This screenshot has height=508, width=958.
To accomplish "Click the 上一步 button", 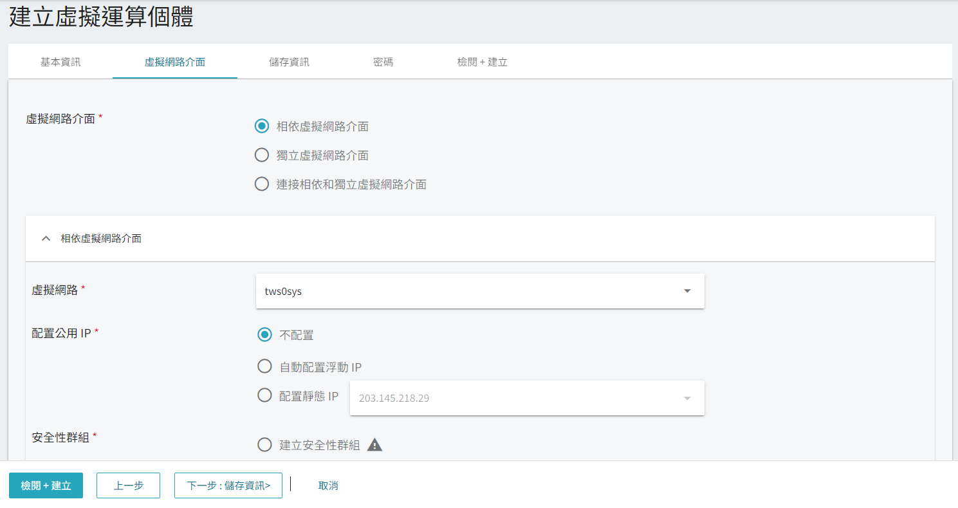I will point(129,485).
